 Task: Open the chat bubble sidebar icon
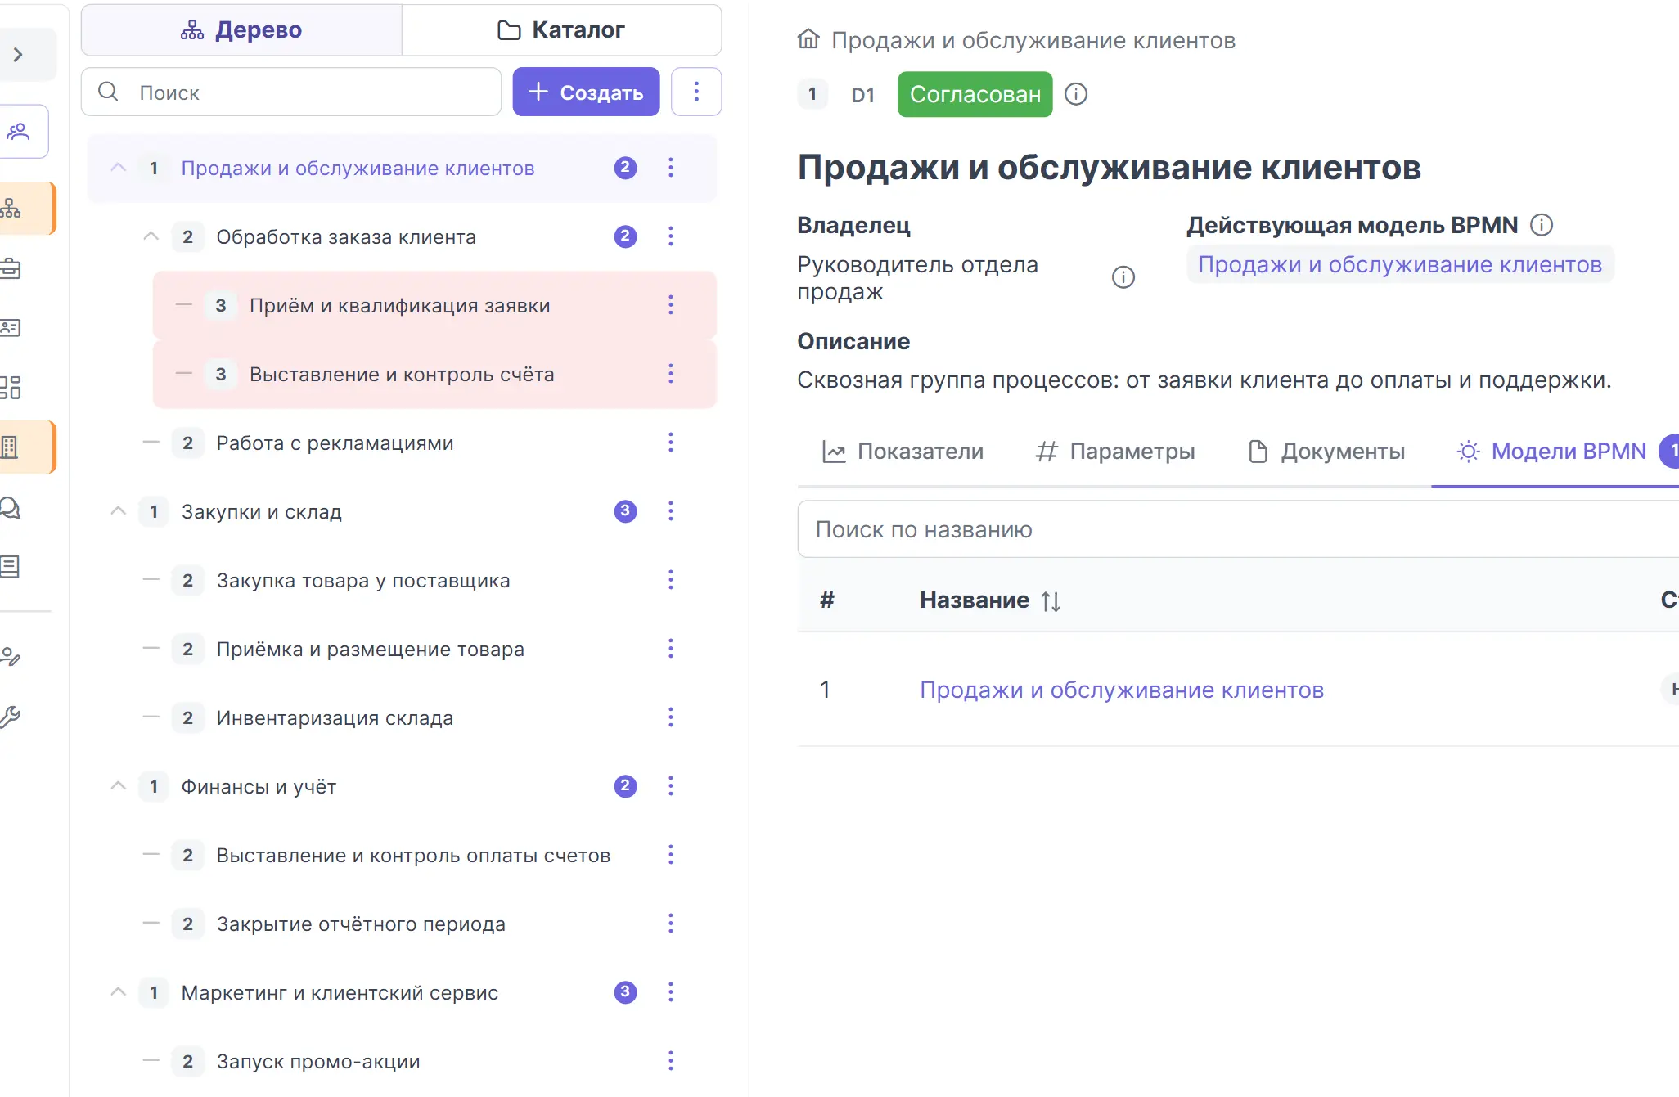click(11, 507)
